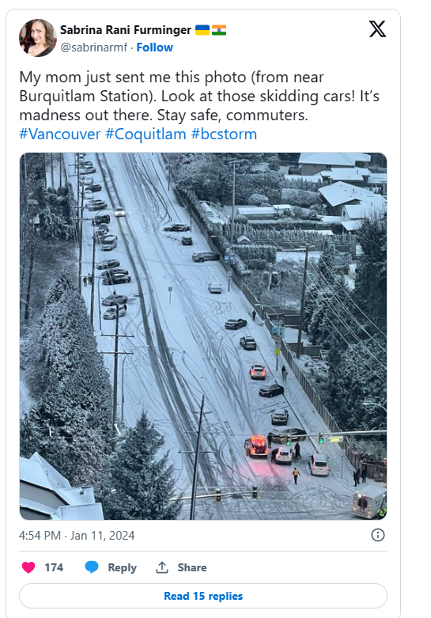Image resolution: width=431 pixels, height=618 pixels.
Task: Click the share upload arrow icon
Action: (162, 567)
